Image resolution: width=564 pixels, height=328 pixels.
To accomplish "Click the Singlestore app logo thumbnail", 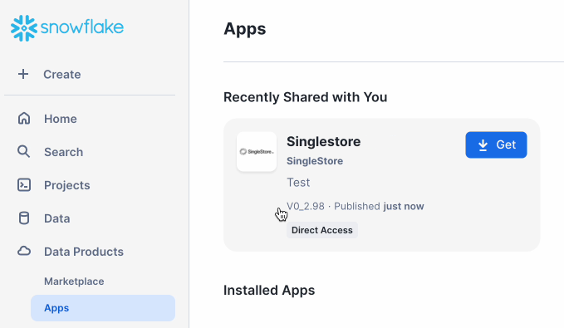I will click(257, 152).
